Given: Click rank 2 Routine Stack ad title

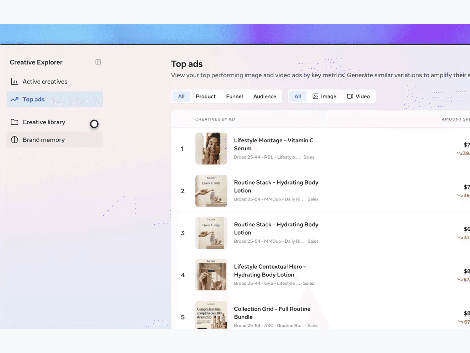Looking at the screenshot, I should [x=276, y=186].
